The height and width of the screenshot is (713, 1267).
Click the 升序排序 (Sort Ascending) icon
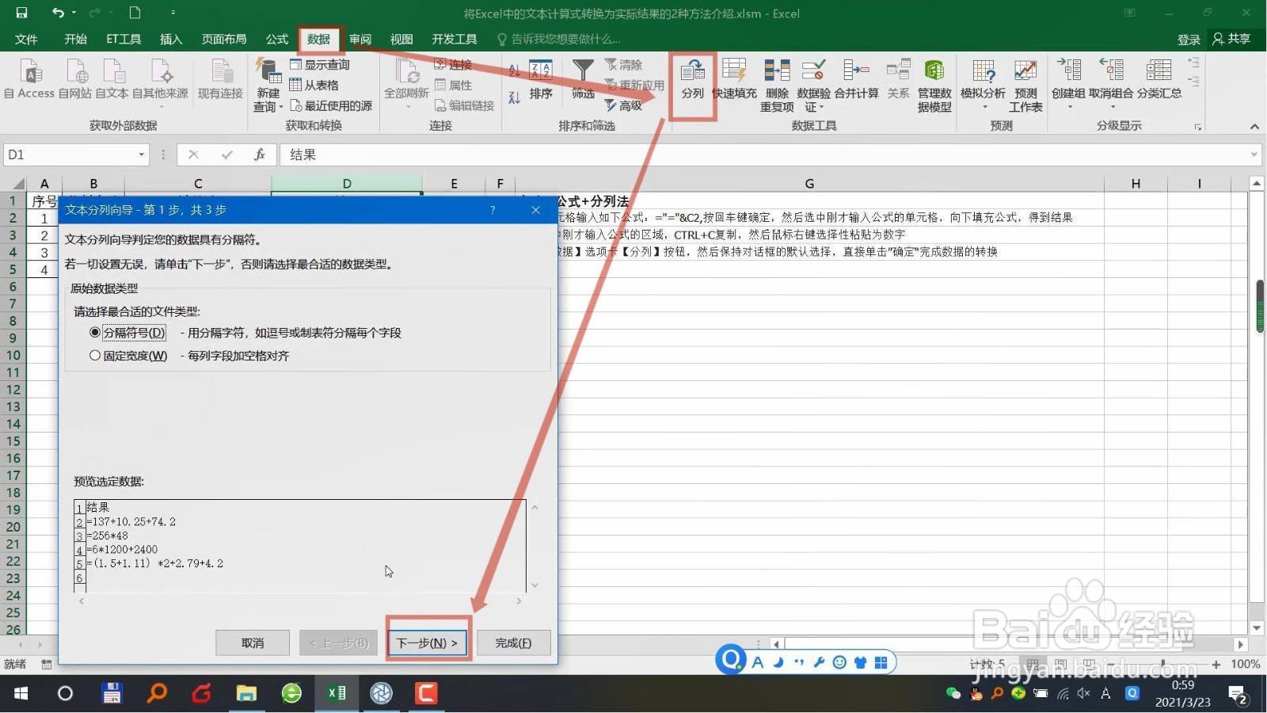(516, 71)
